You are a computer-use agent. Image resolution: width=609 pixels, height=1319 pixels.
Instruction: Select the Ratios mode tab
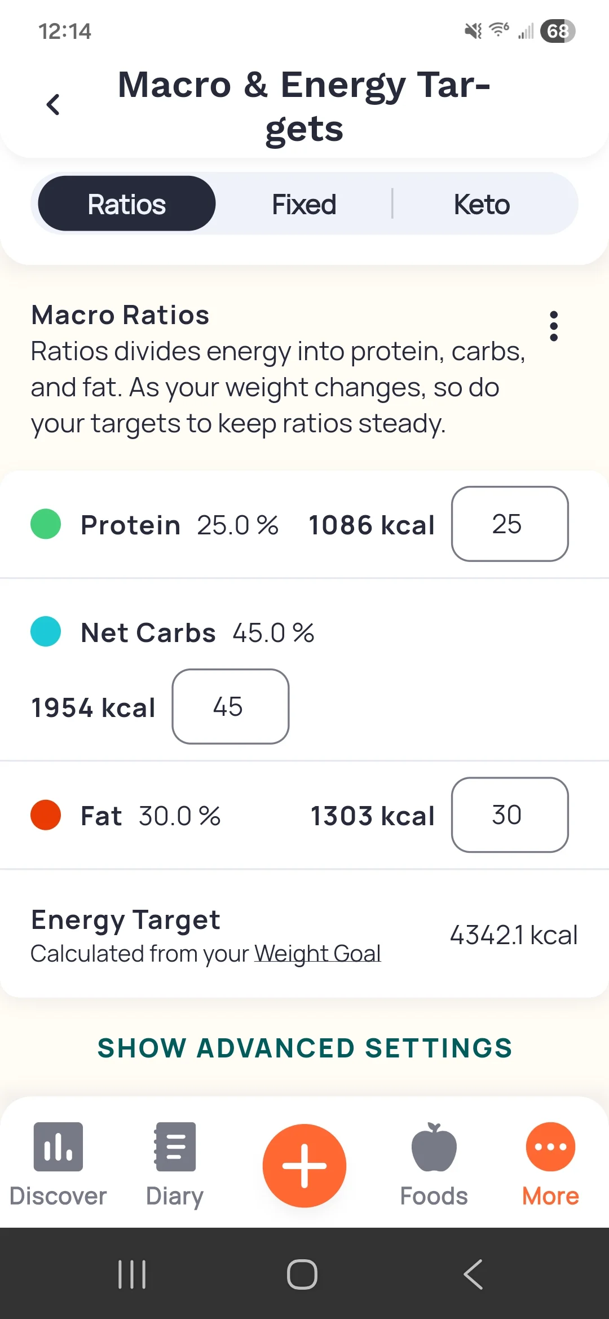(127, 204)
